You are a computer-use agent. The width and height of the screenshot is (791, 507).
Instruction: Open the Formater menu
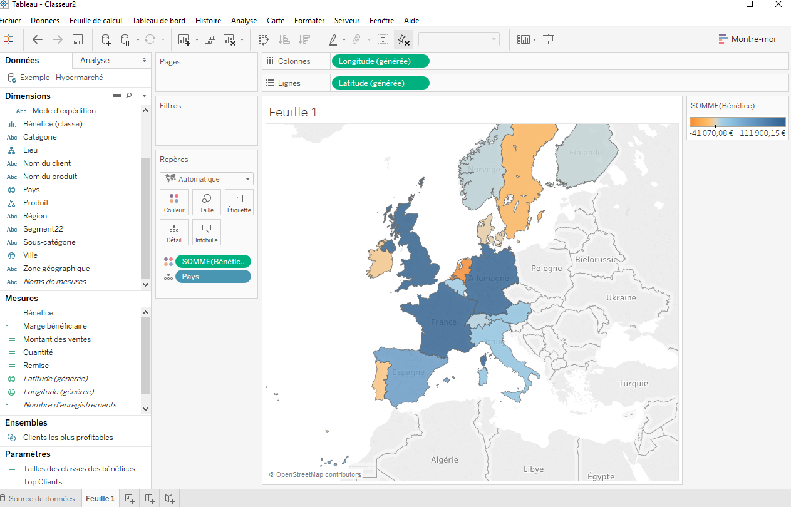click(x=309, y=21)
